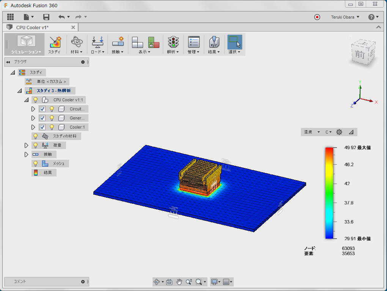Expand the Cooler:1 tree item
387x291 pixels.
[33, 127]
